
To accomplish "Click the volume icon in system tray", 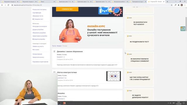I will (x=171, y=103).
